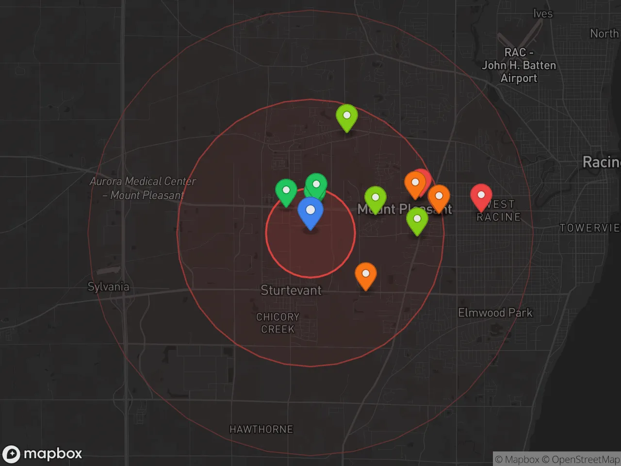Click the © Mapbox attribution link
621x466 pixels.
coord(517,459)
